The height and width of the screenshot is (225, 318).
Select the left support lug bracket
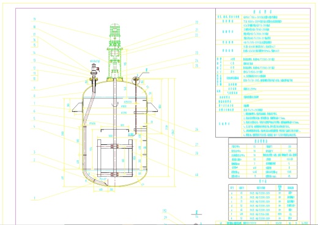[78, 108]
